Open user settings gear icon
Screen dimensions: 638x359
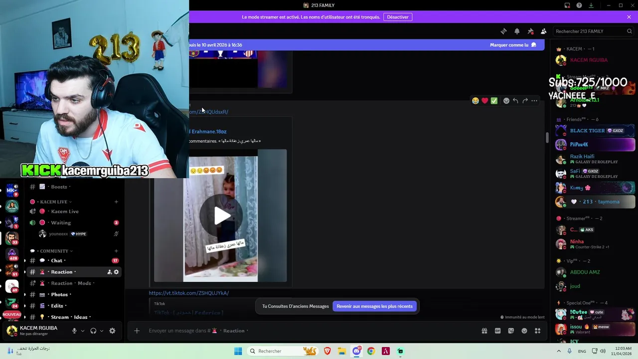pos(112,331)
